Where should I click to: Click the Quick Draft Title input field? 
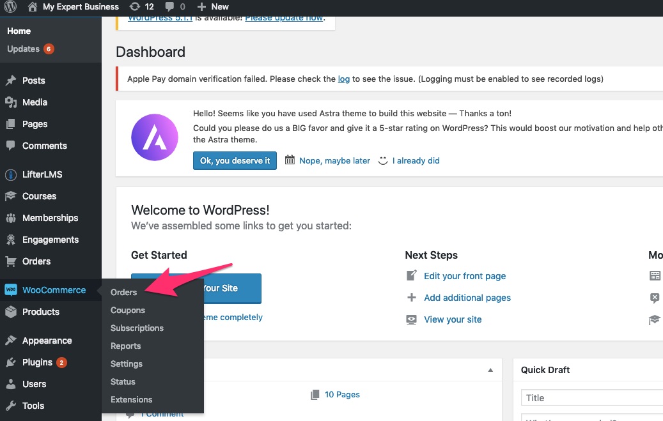click(592, 398)
